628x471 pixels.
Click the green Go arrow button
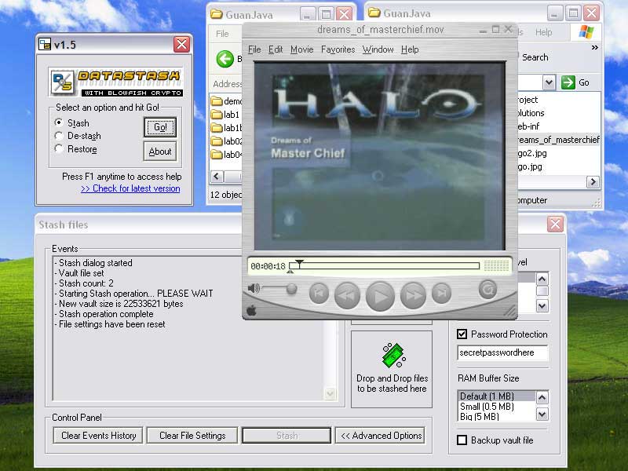pos(569,82)
